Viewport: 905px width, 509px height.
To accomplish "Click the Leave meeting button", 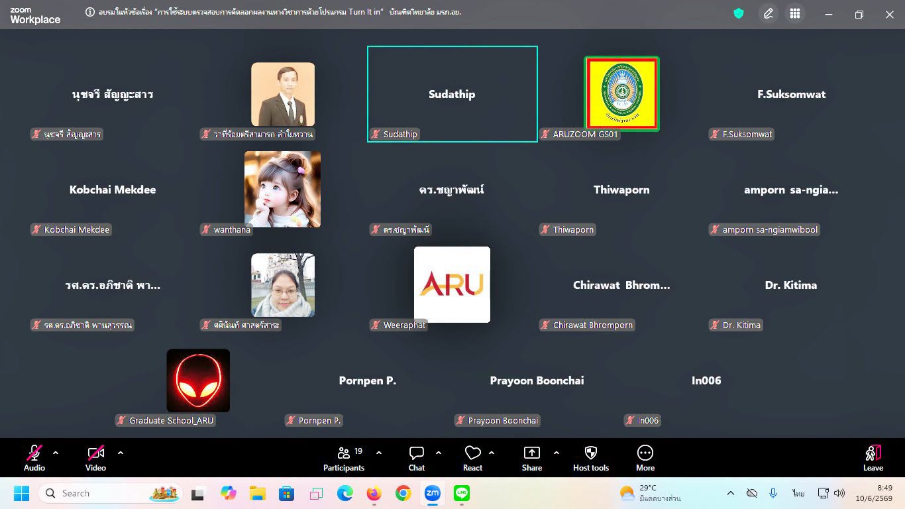I will [x=873, y=458].
